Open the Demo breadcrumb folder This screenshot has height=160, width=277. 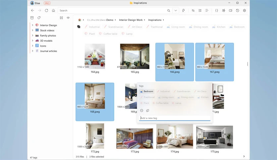pyautogui.click(x=110, y=20)
